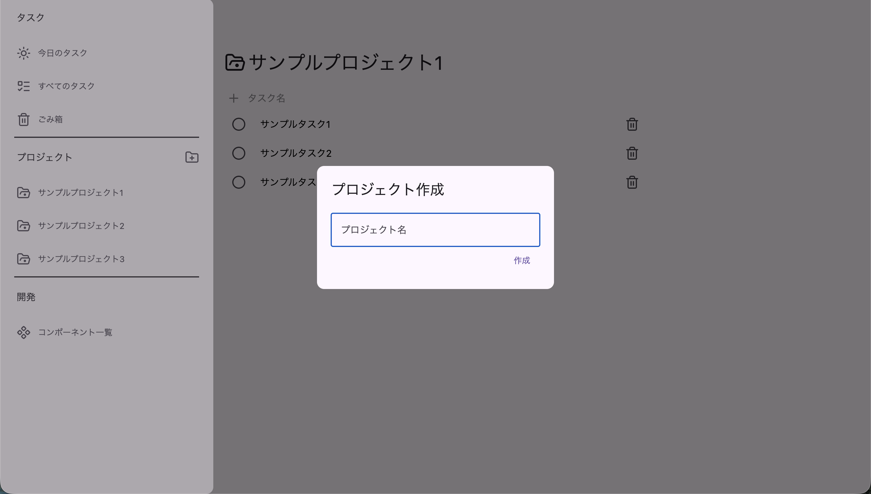This screenshot has height=494, width=871.
Task: Click the third task's trash icon
Action: (x=632, y=183)
